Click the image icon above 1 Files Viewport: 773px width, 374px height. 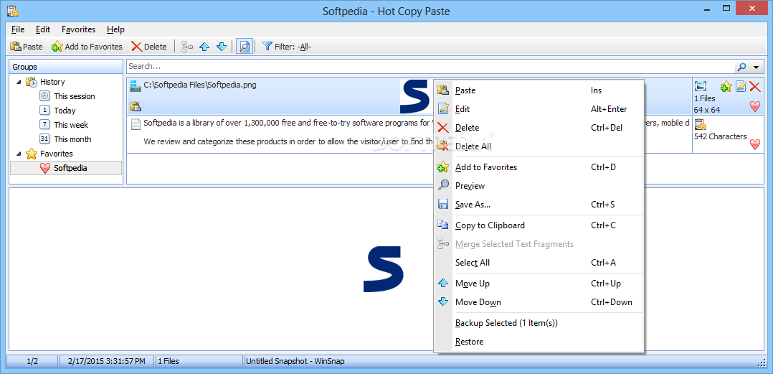(x=700, y=86)
